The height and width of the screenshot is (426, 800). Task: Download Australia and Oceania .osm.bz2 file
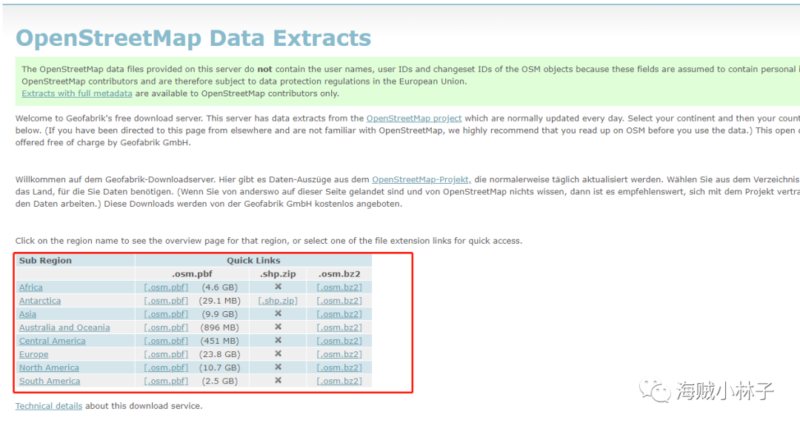(339, 327)
